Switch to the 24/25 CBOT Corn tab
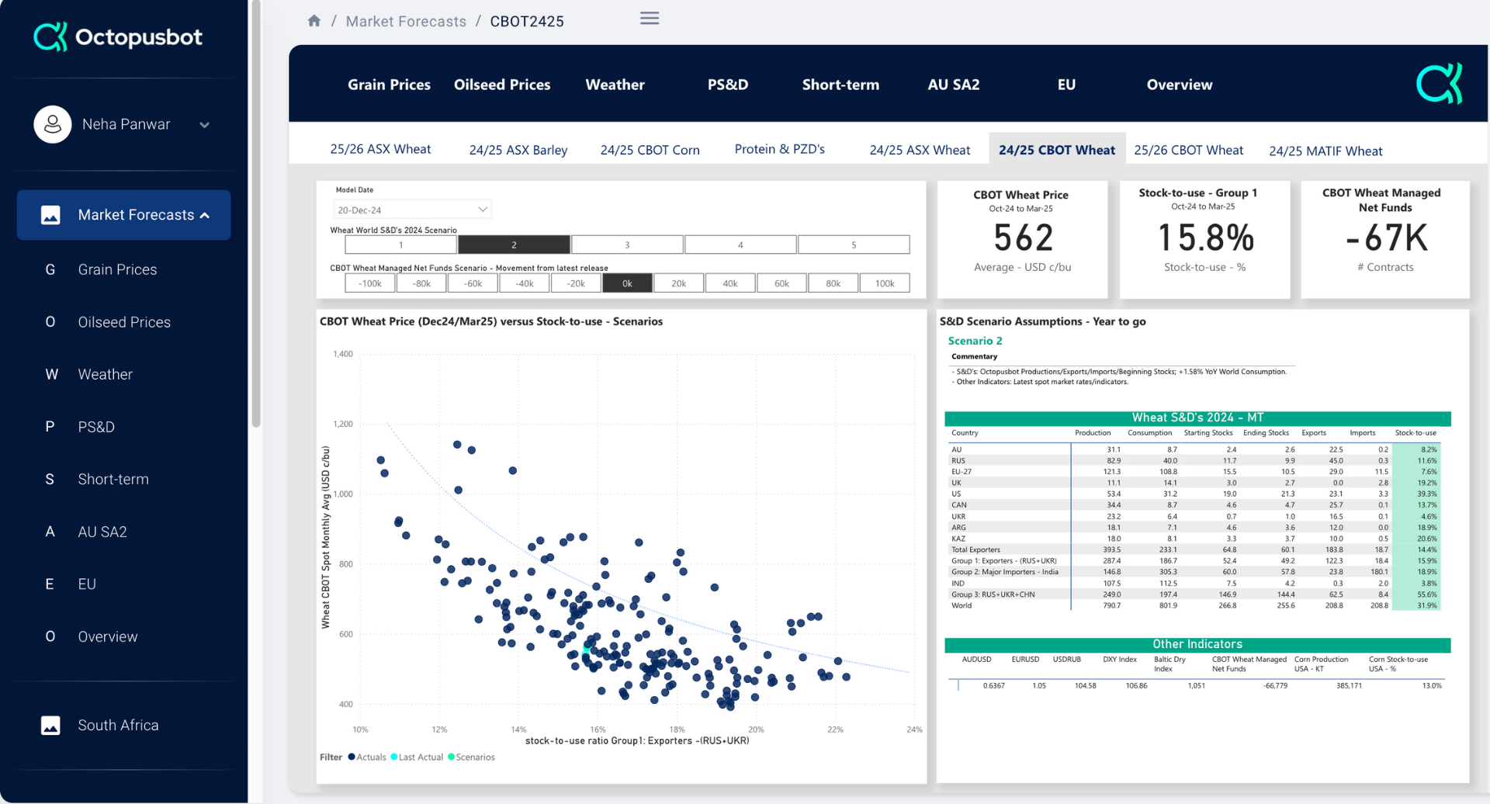This screenshot has width=1490, height=804. pyautogui.click(x=650, y=150)
